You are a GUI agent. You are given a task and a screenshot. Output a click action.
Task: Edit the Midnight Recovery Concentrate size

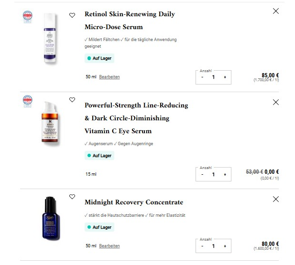tap(109, 246)
